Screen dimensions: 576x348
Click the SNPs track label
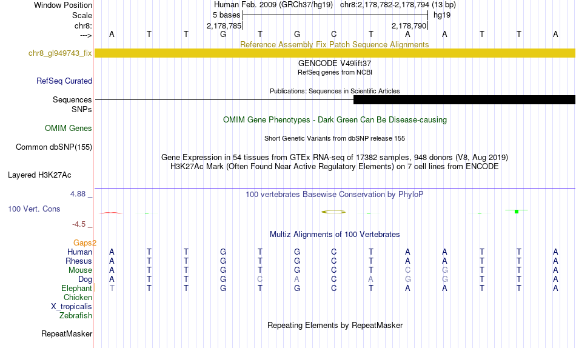(x=82, y=110)
